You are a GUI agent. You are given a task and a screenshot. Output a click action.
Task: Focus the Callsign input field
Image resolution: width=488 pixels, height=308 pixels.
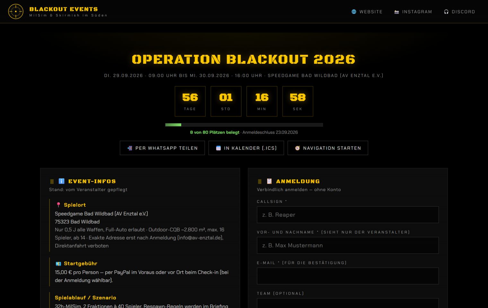(x=348, y=215)
